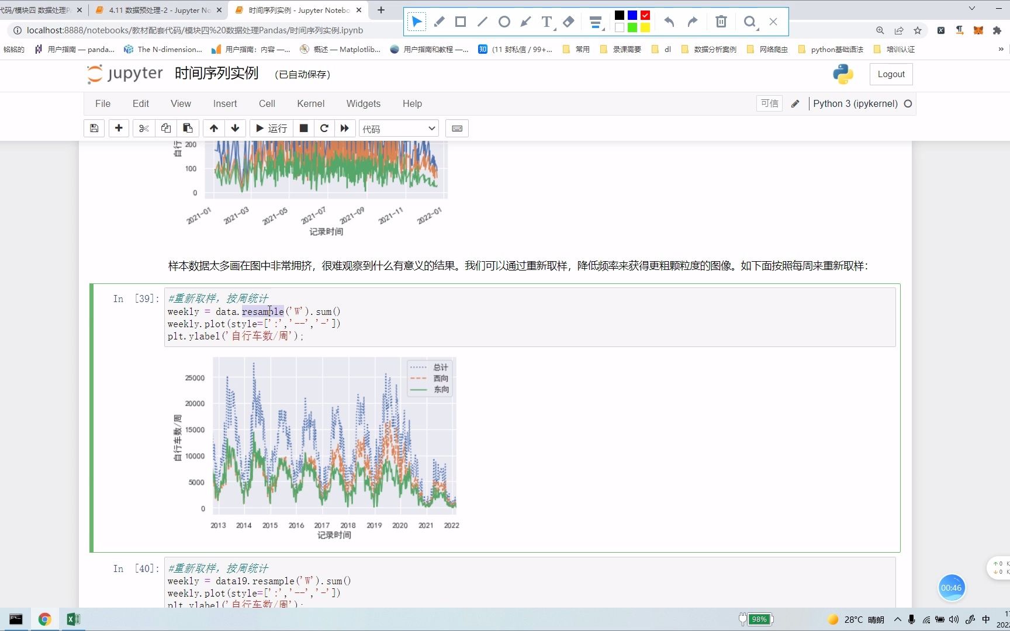Screen dimensions: 1010x631
Task: Open a new browser tab
Action: coord(381,10)
